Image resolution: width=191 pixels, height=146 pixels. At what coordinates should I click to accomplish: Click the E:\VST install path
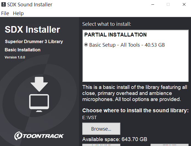(x=89, y=118)
